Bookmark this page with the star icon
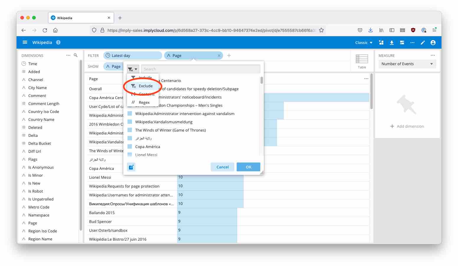458x266 pixels. tap(321, 30)
